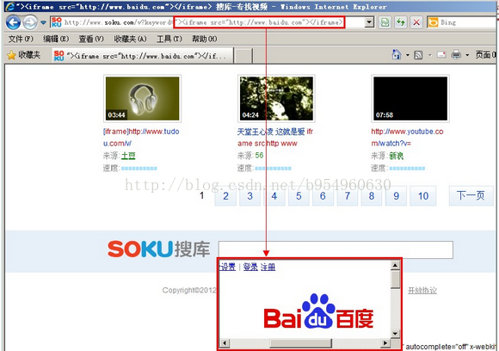499x351 pixels.
Task: Click the Stop loading X icon
Action: coord(416,22)
